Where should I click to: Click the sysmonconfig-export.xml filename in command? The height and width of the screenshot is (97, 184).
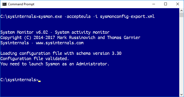(x=127, y=17)
